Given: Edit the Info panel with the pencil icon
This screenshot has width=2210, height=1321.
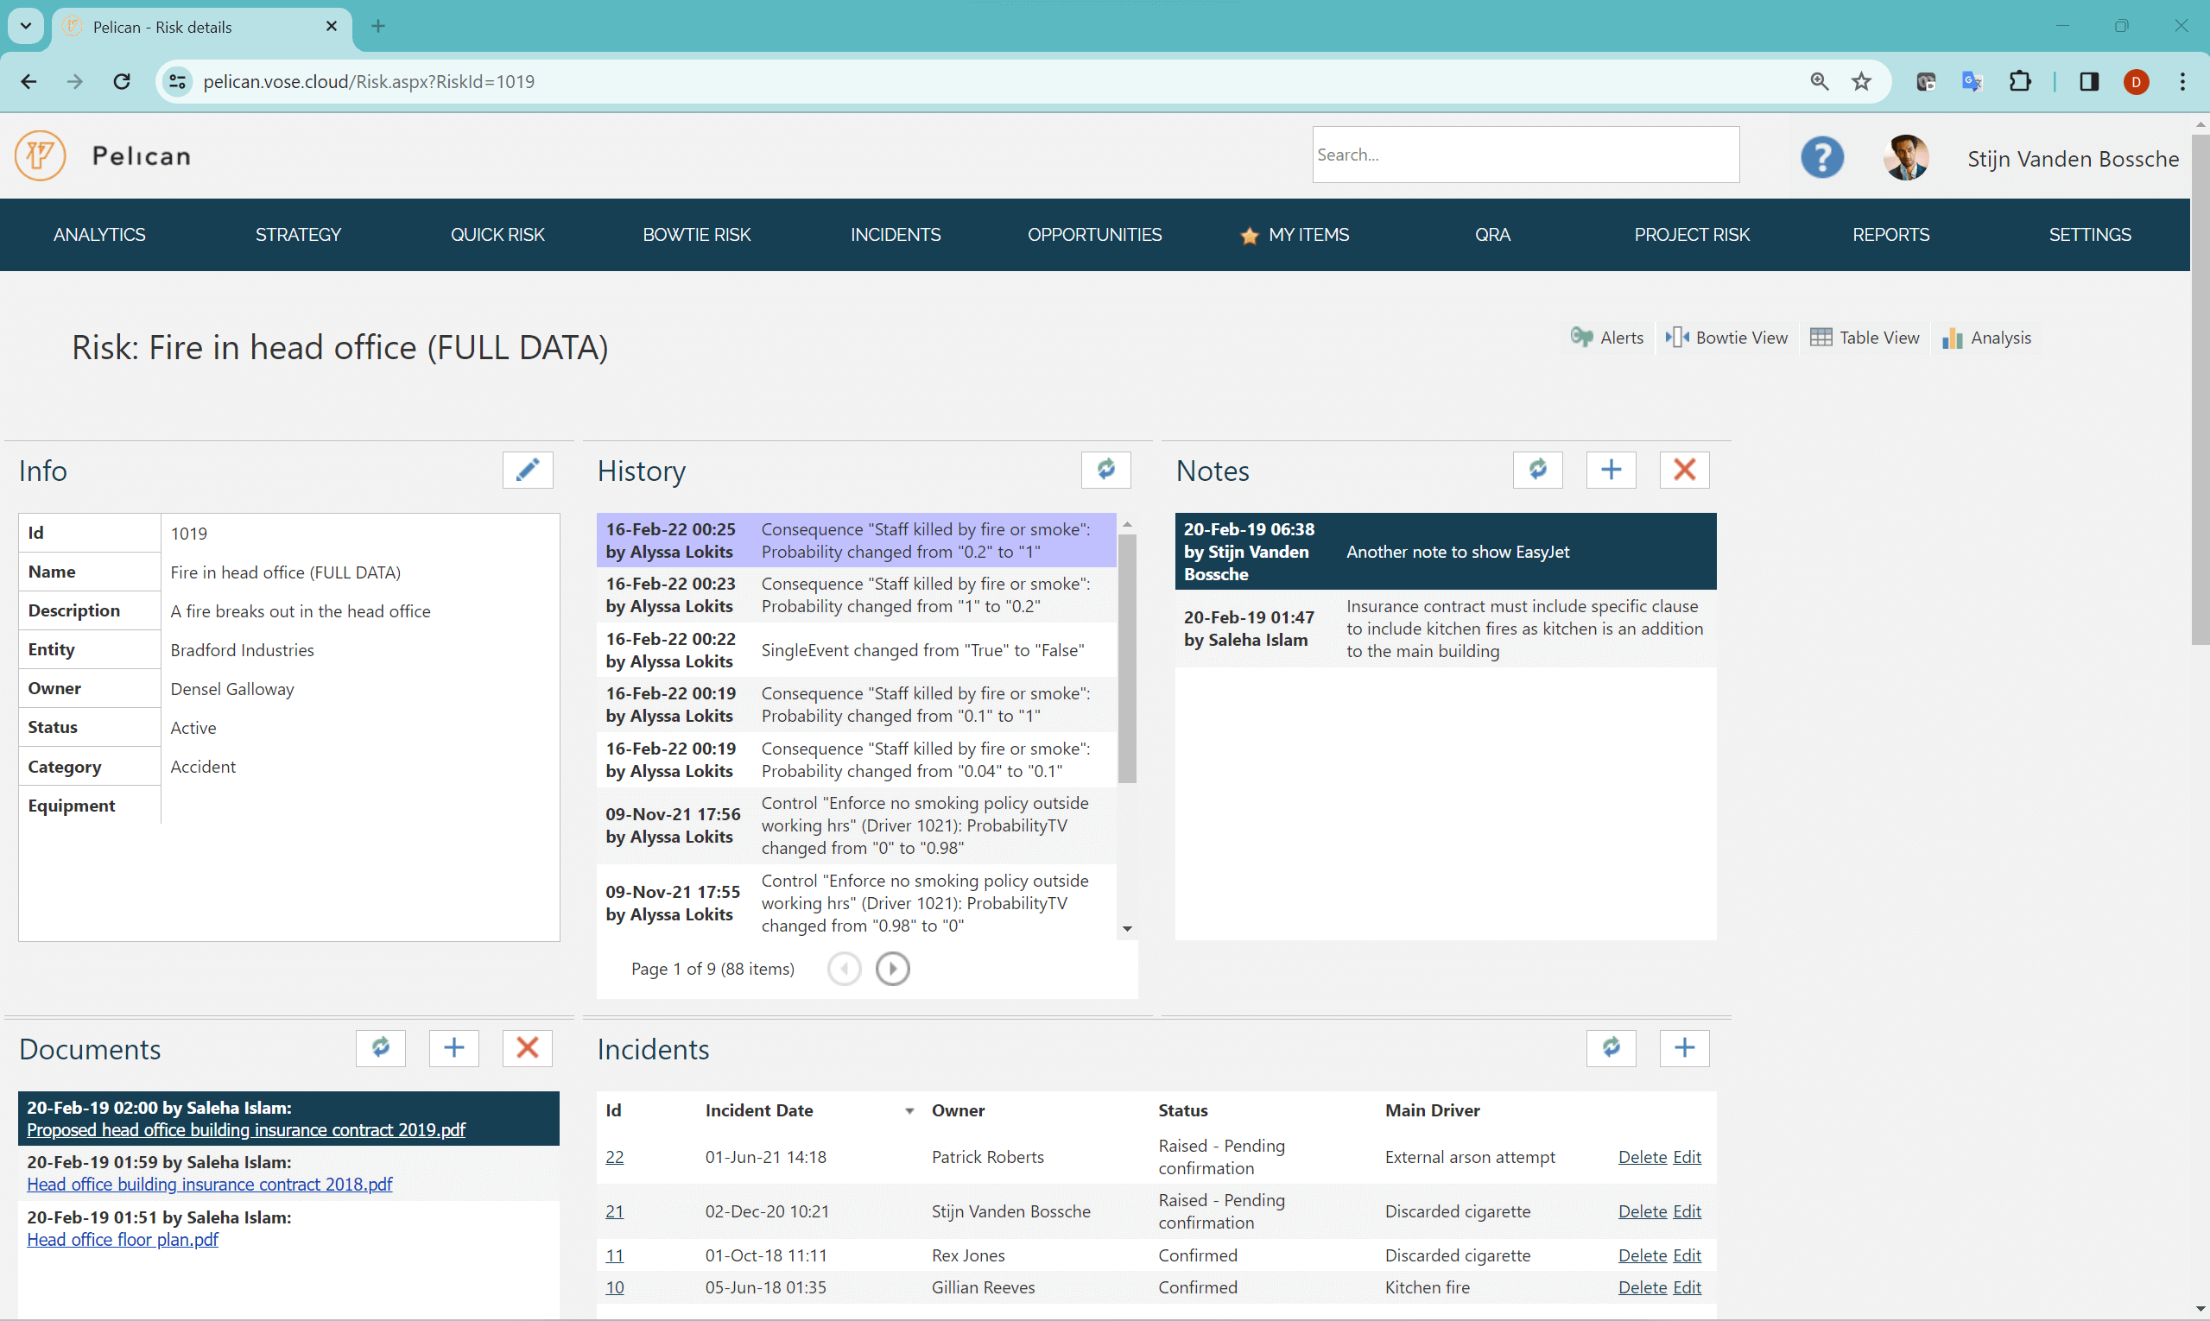Looking at the screenshot, I should point(527,470).
